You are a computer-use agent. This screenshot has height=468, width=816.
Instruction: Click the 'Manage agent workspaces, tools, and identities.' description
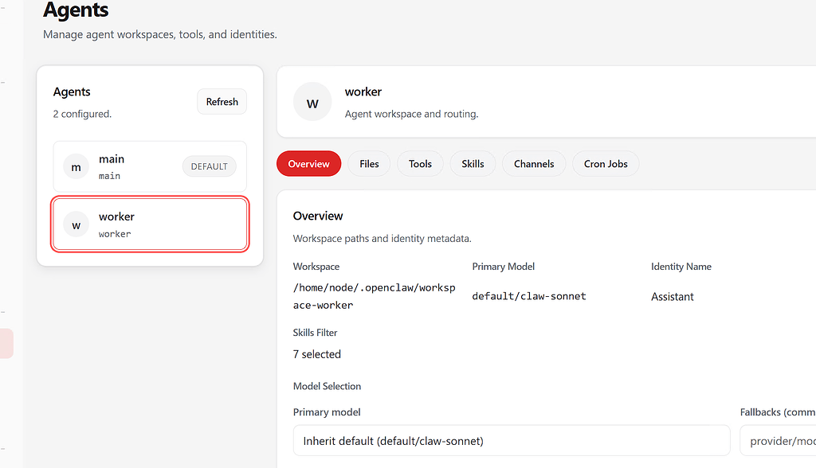tap(159, 34)
